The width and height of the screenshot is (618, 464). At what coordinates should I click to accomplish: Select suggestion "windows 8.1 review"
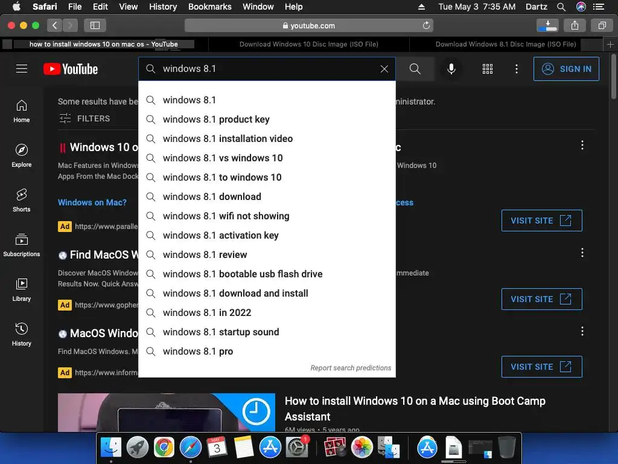pyautogui.click(x=267, y=254)
